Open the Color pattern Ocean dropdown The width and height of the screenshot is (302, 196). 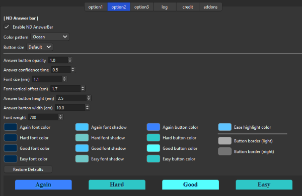[50, 37]
